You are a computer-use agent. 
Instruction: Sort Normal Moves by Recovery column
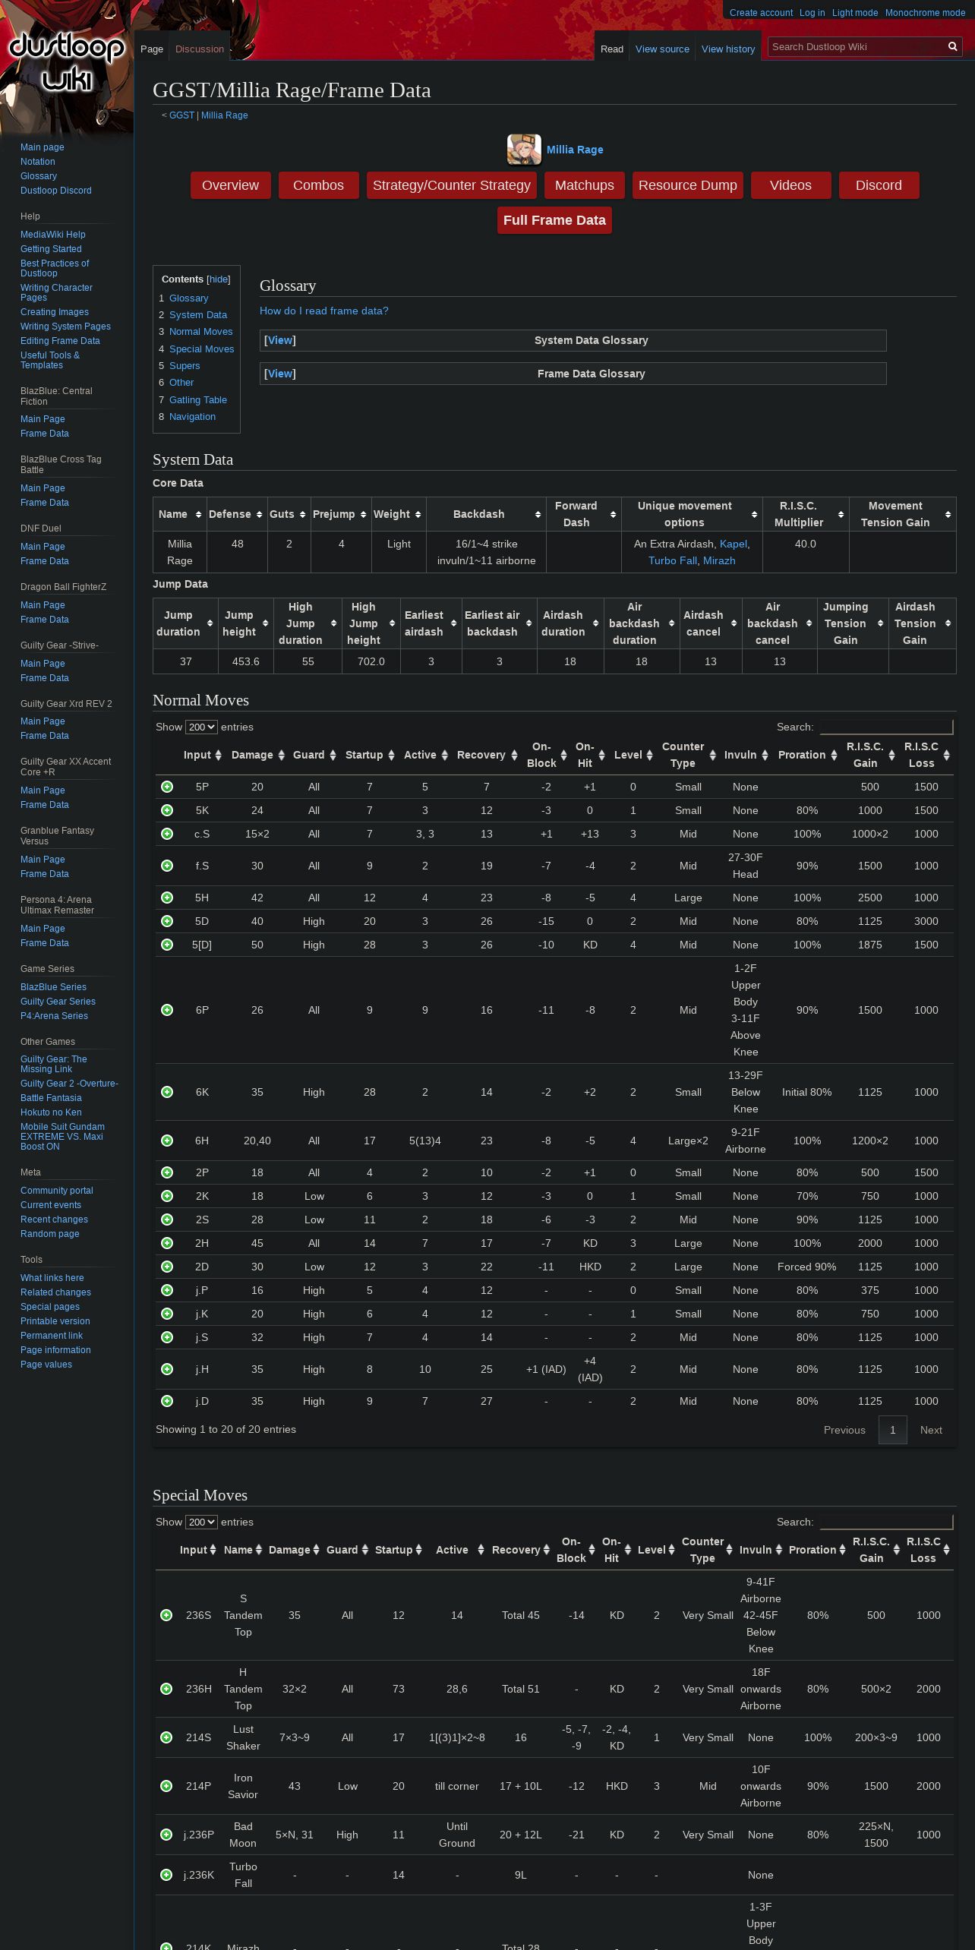tap(487, 755)
